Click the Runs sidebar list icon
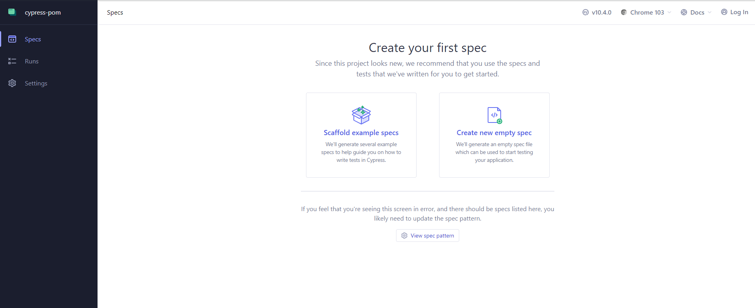 (x=12, y=61)
